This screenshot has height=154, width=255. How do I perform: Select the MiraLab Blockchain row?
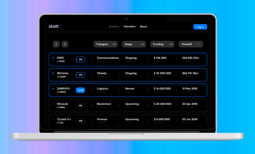coord(127,105)
